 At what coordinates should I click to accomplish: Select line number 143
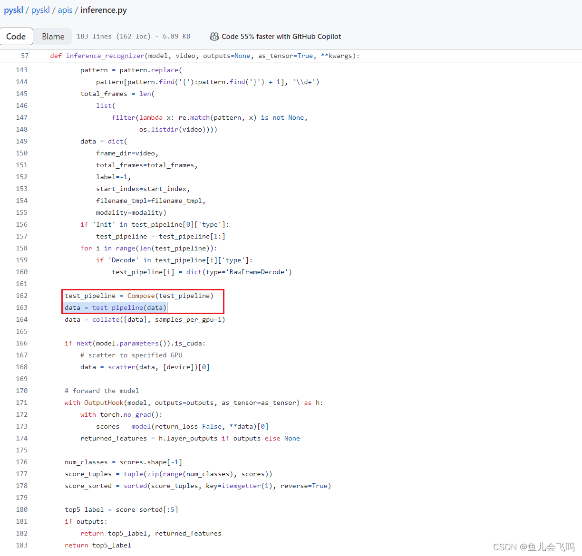(21, 70)
